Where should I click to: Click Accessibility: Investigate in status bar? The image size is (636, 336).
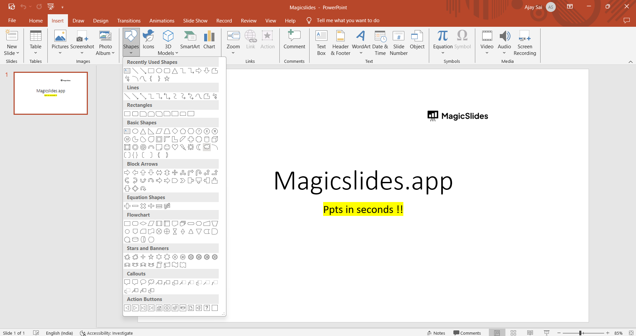(106, 333)
